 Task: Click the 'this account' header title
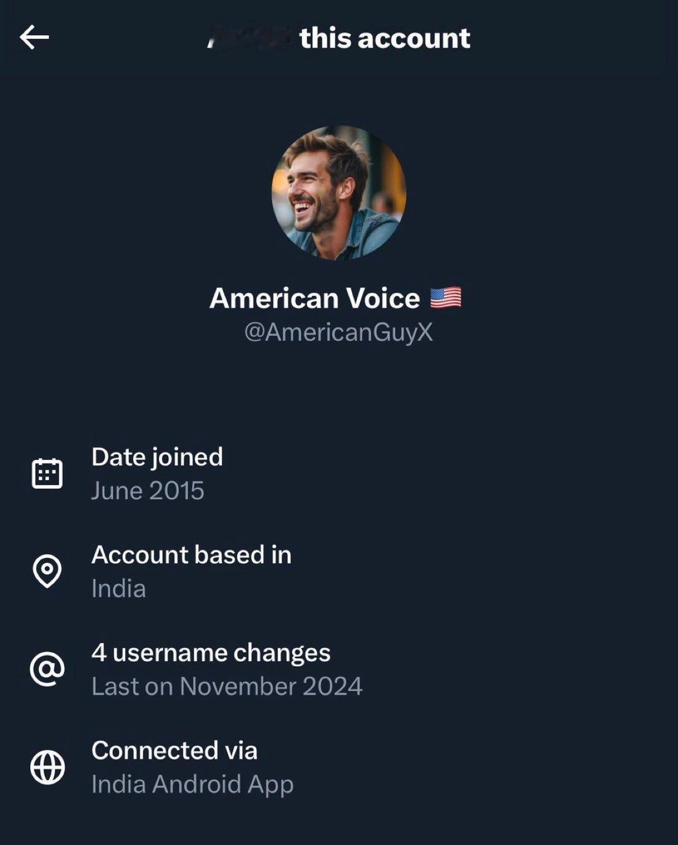pyautogui.click(x=385, y=38)
